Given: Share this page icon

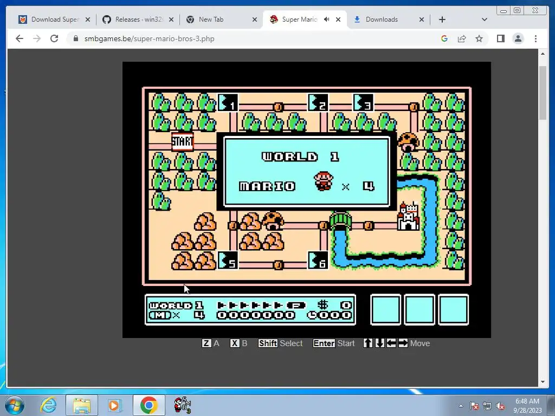Looking at the screenshot, I should pyautogui.click(x=462, y=38).
